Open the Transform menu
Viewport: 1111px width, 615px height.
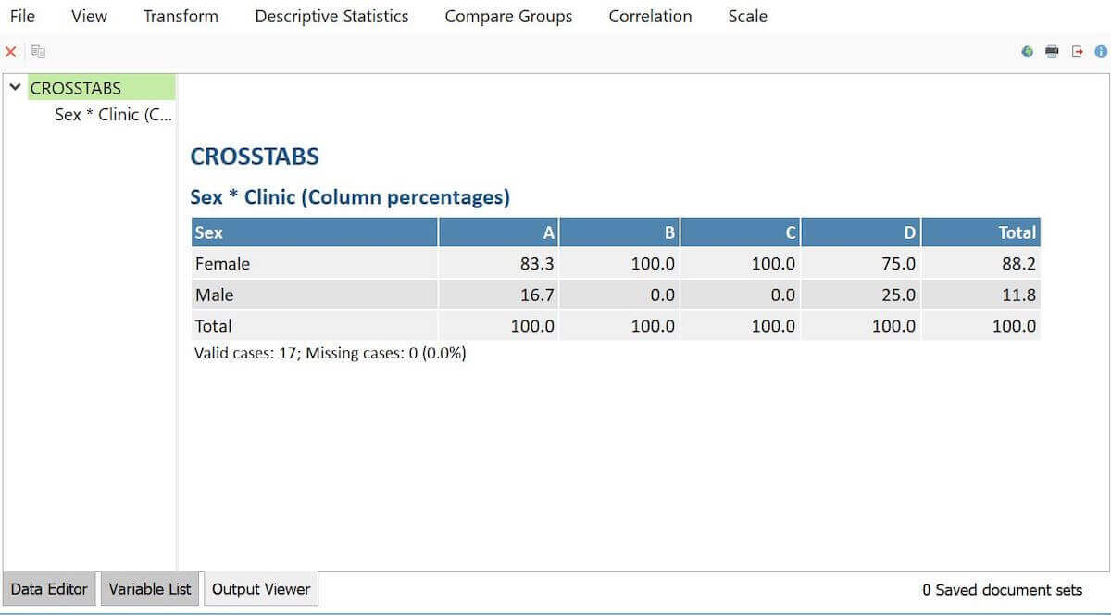(181, 17)
